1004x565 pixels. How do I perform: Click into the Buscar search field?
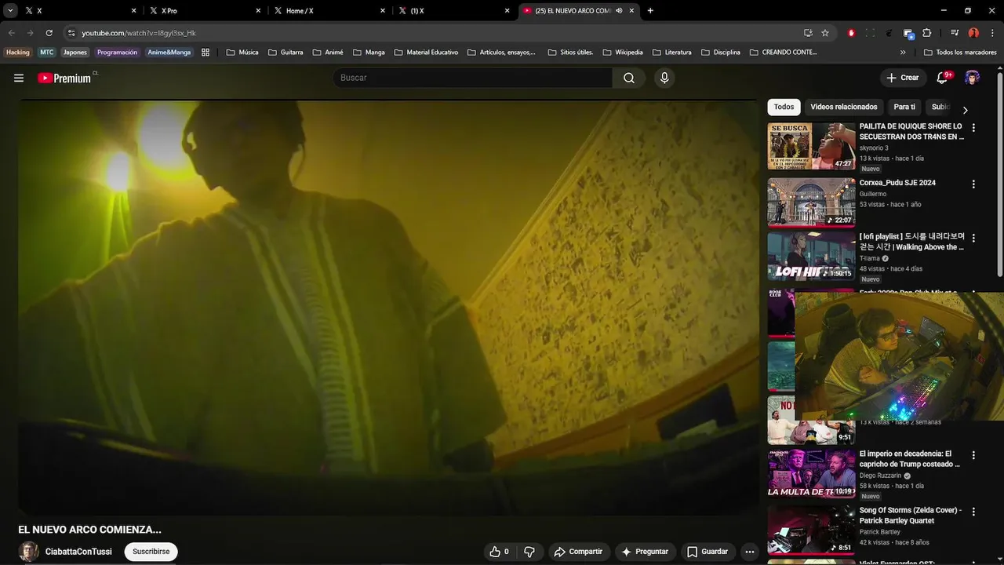473,78
